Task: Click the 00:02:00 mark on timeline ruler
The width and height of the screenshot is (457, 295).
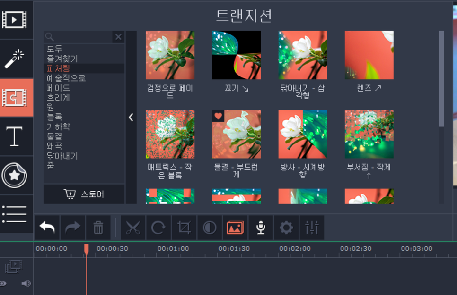Action: pos(295,249)
